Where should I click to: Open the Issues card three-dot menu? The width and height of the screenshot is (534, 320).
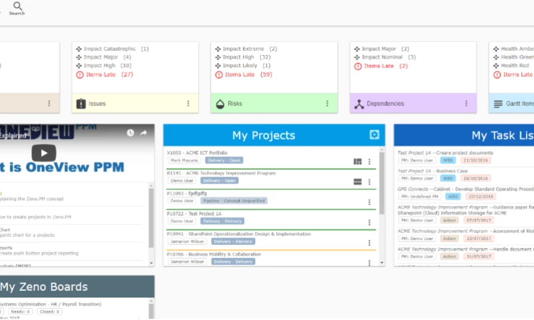pos(188,103)
